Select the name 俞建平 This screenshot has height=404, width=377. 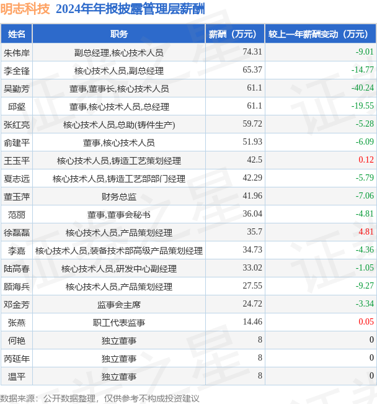click(17, 143)
